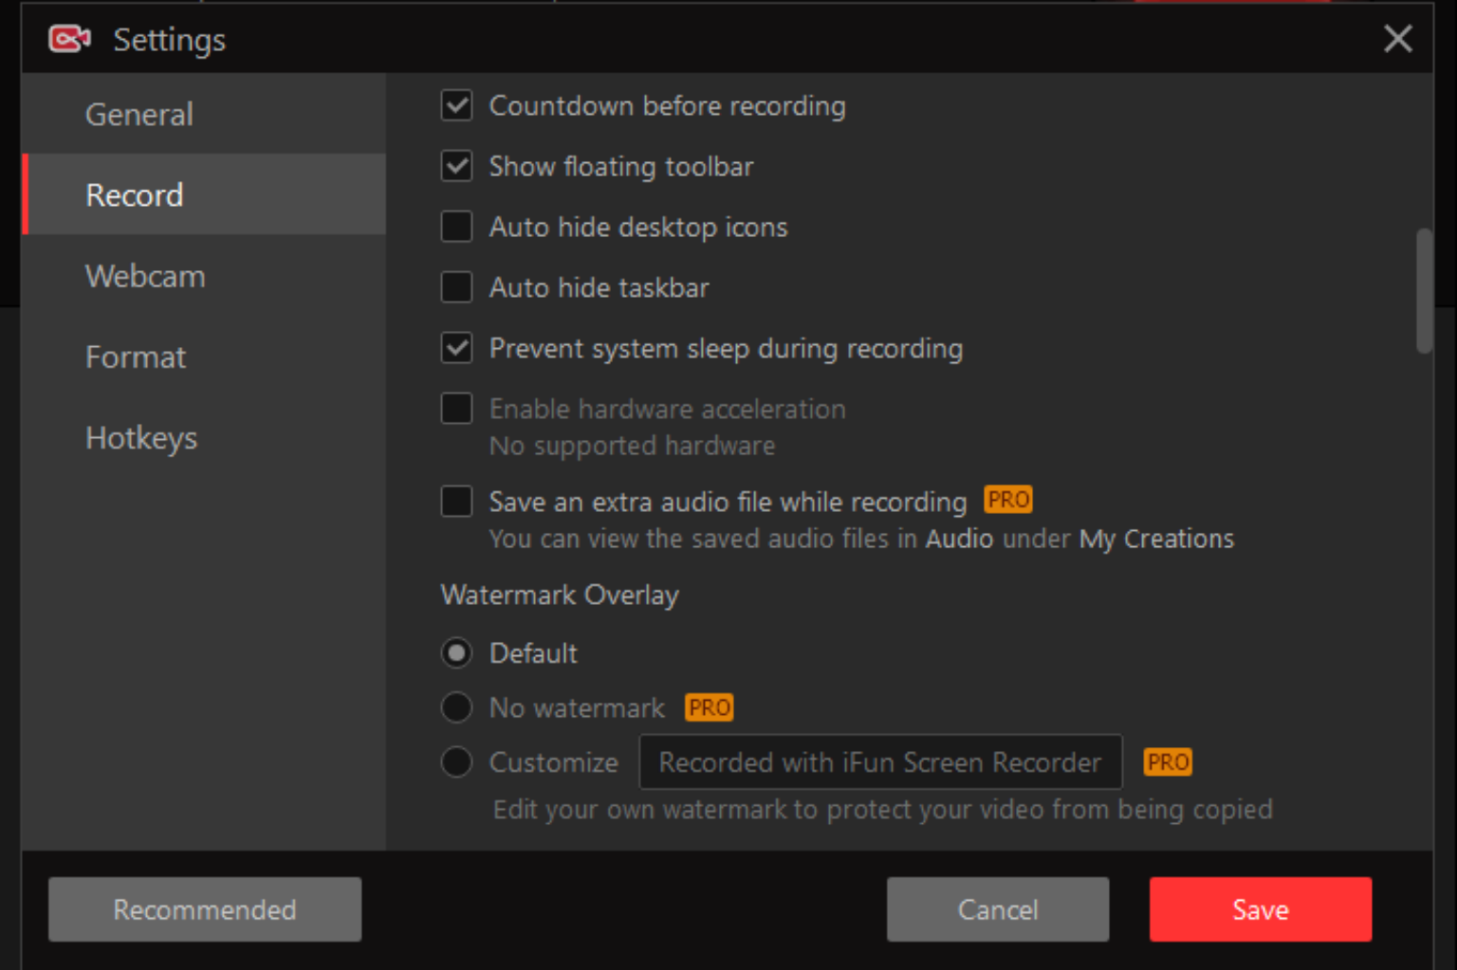The height and width of the screenshot is (970, 1457).
Task: Open the Hotkeys tab
Action: coord(204,437)
